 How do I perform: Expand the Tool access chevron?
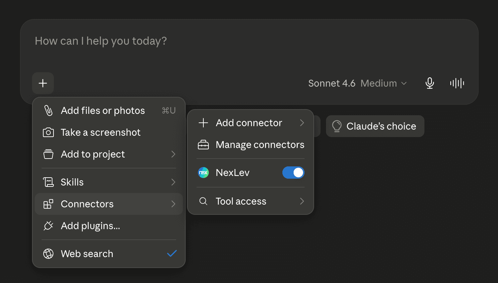(x=302, y=201)
